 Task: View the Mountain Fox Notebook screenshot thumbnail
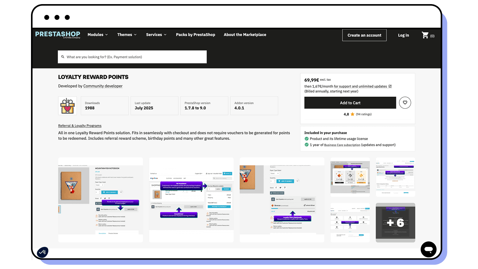(x=100, y=200)
